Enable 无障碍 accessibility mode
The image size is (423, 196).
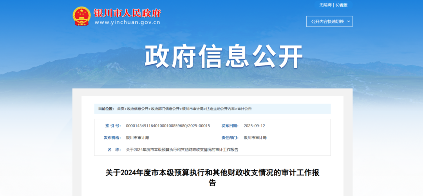pos(325,5)
